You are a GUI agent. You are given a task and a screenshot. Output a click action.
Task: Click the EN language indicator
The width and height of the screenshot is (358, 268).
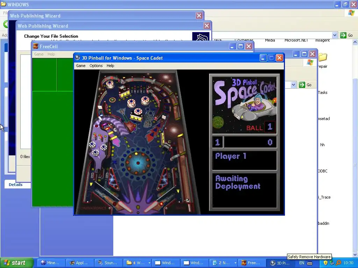pyautogui.click(x=302, y=263)
